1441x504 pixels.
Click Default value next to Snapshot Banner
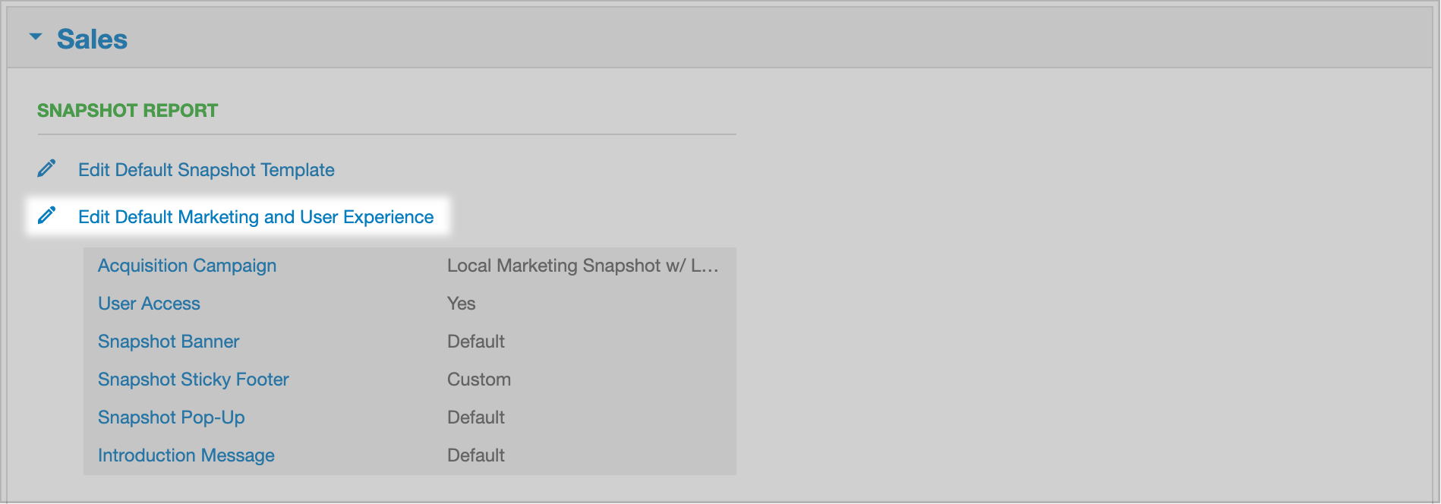coord(476,342)
